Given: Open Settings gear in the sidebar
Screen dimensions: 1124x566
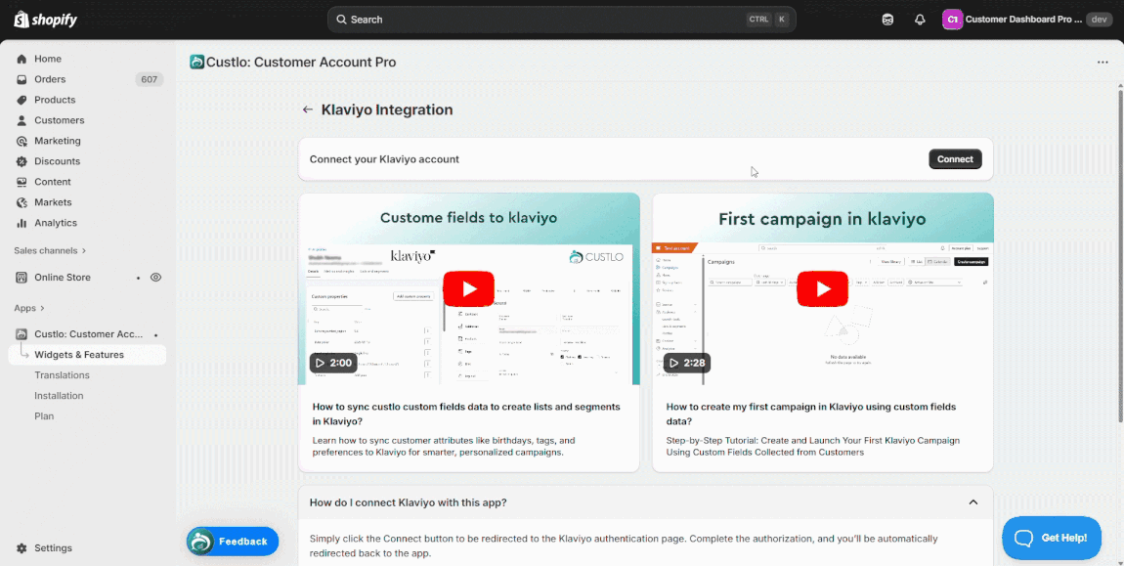Looking at the screenshot, I should (x=22, y=548).
